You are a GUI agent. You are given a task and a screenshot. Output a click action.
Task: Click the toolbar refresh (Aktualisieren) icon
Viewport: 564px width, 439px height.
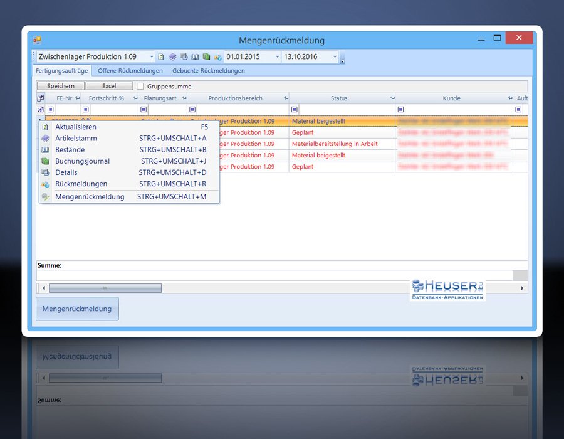[x=161, y=57]
